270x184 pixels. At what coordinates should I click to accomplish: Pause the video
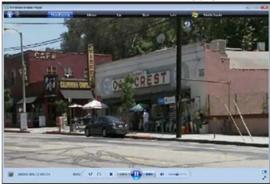136,174
